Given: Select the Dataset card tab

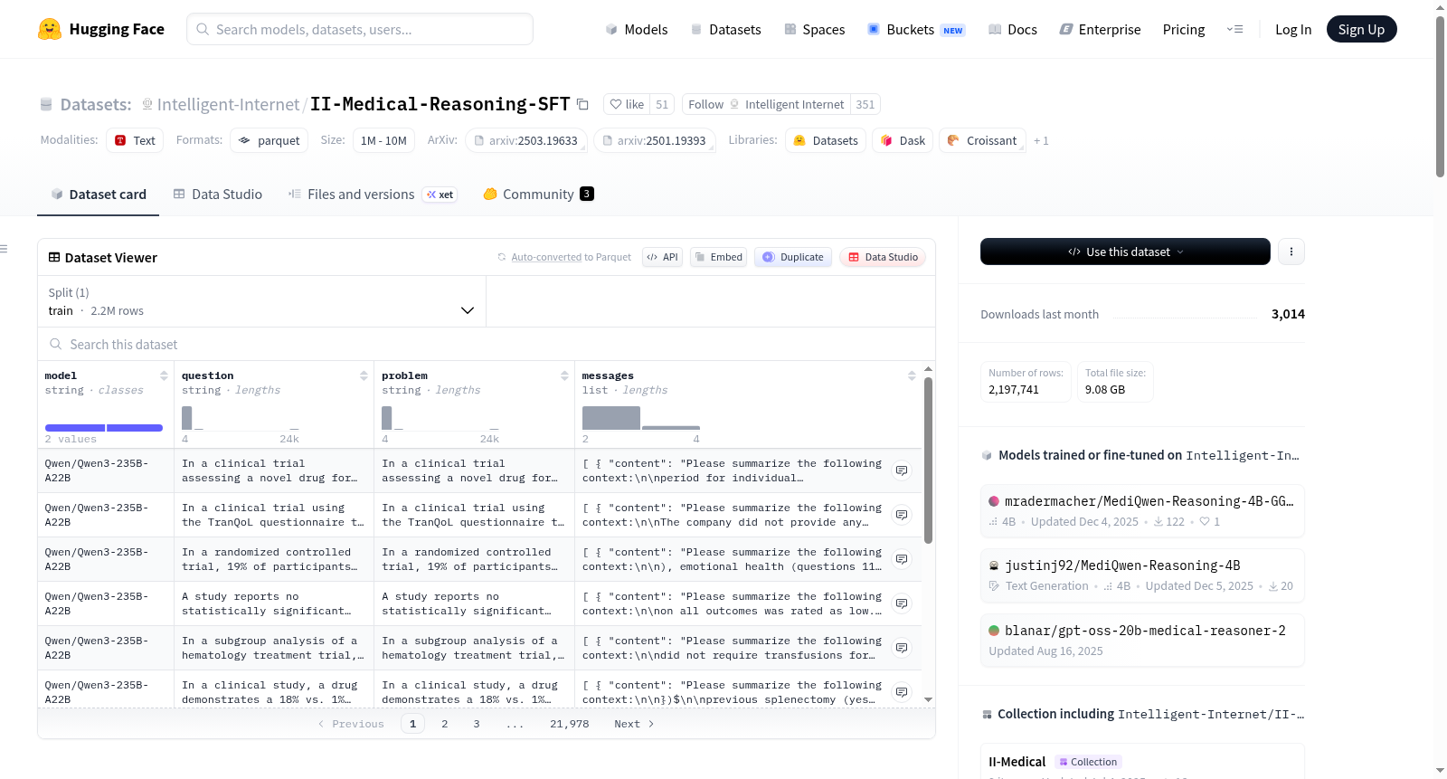Looking at the screenshot, I should [99, 194].
